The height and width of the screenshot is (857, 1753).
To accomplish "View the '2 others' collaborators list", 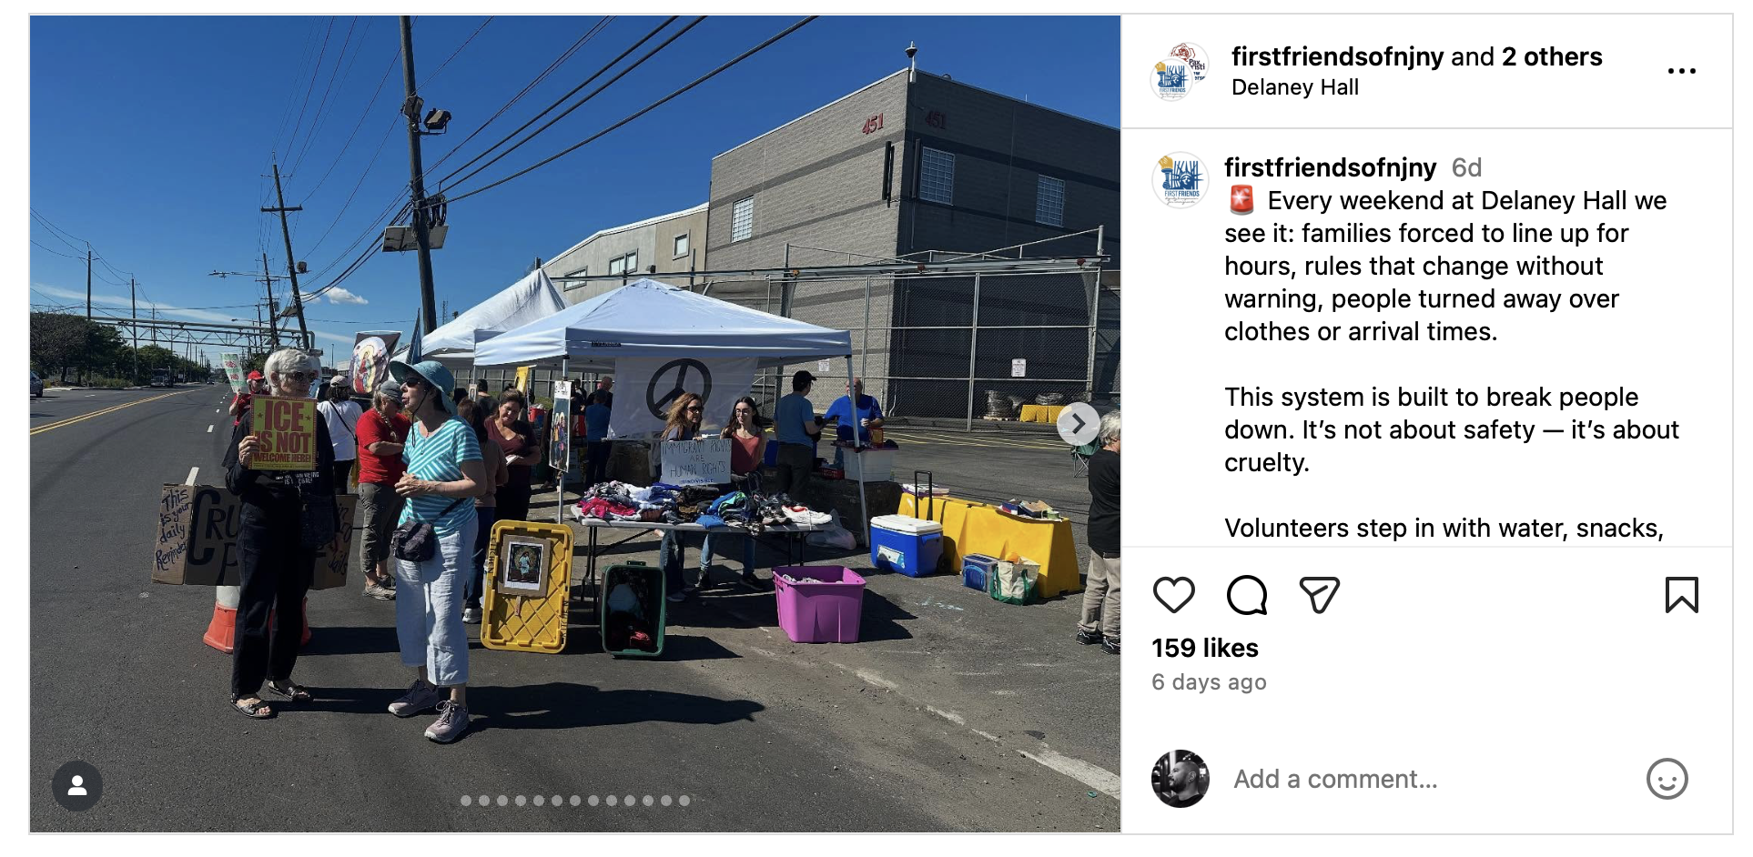I will point(1551,56).
